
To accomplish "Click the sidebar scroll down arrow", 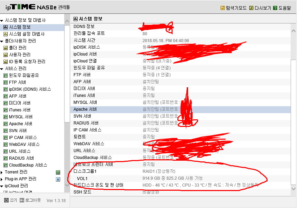I will [x=67, y=185].
